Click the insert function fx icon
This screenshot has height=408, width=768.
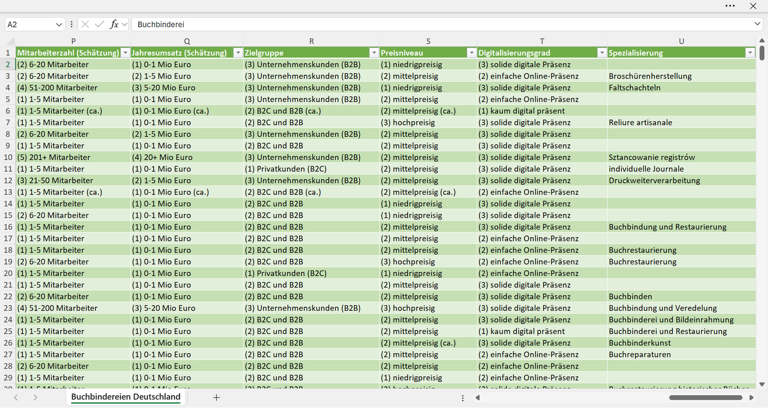[x=114, y=24]
